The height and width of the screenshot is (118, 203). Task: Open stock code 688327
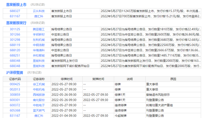click(15, 11)
